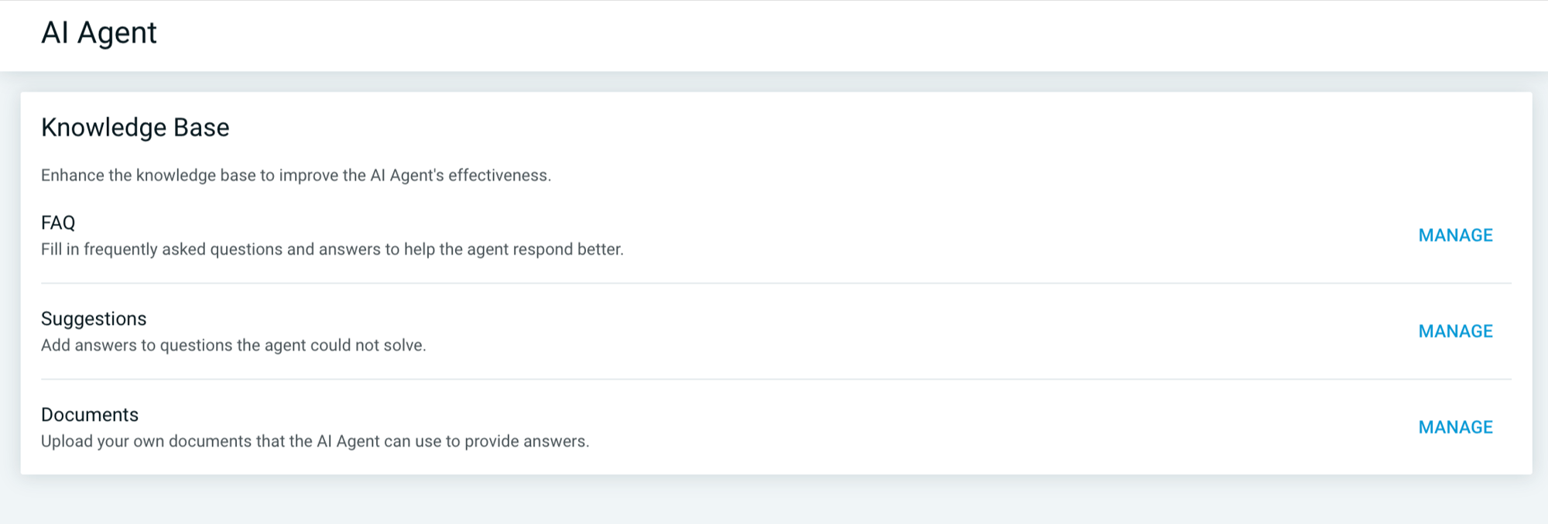Click the divider line between Suggestions and Documents

tap(774, 379)
